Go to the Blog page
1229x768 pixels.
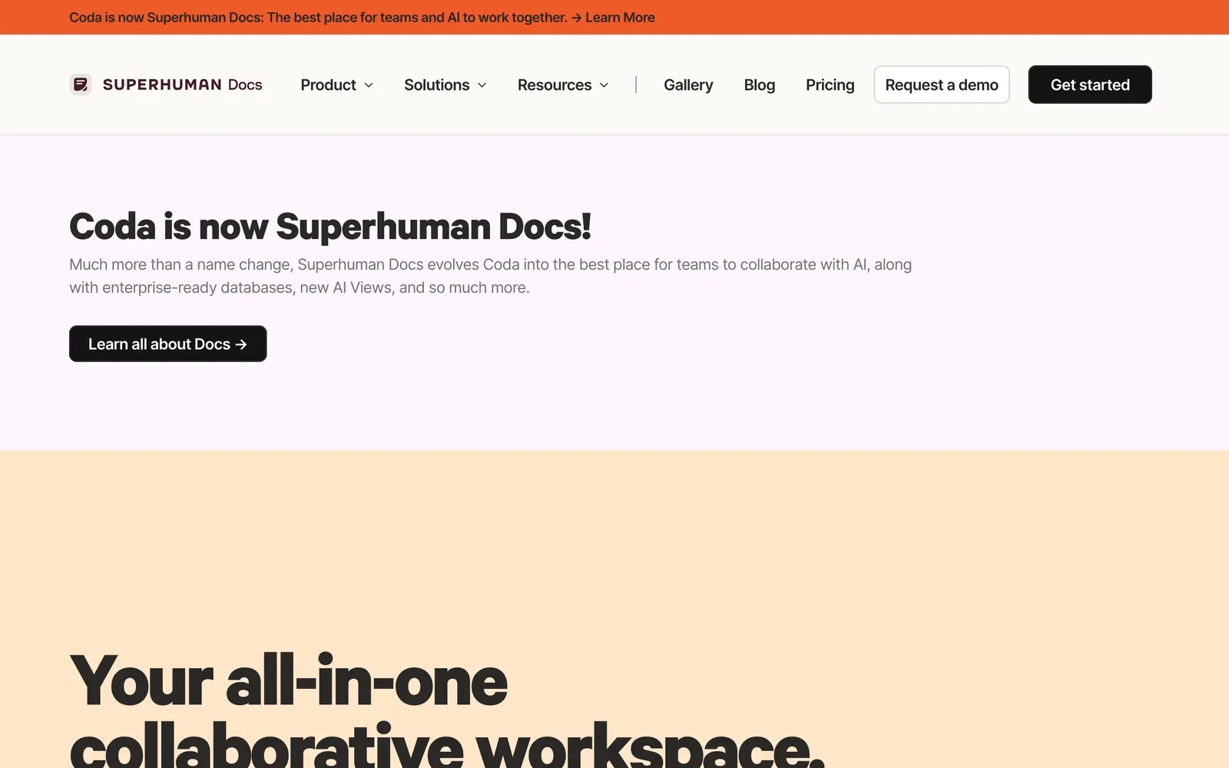760,84
